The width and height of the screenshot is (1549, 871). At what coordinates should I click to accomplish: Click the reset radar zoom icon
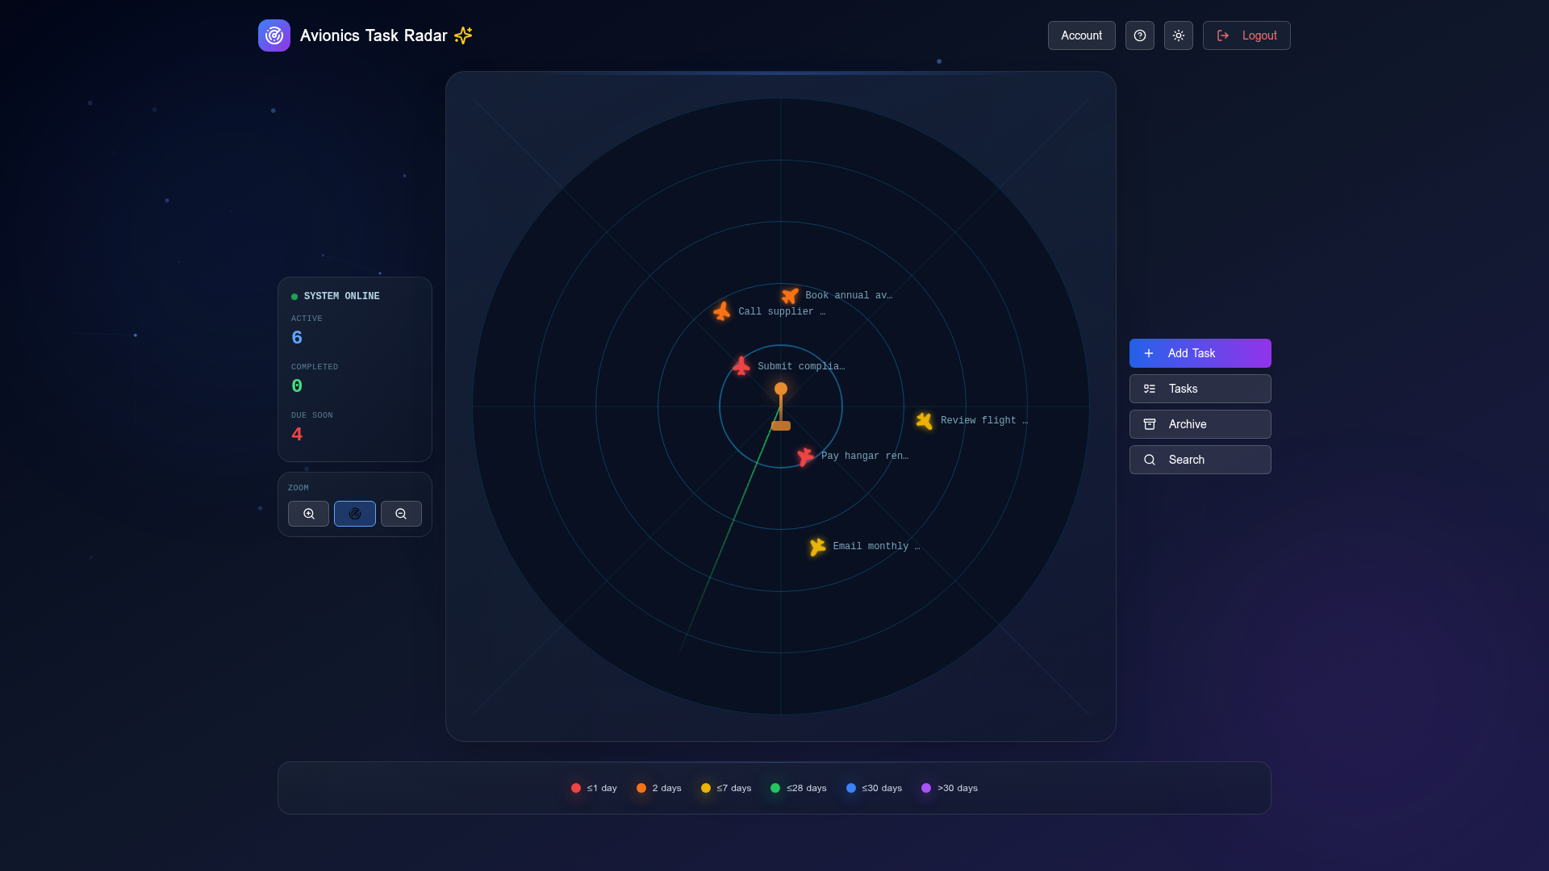[355, 514]
